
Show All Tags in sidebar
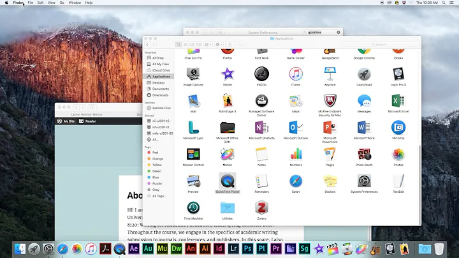(x=159, y=196)
